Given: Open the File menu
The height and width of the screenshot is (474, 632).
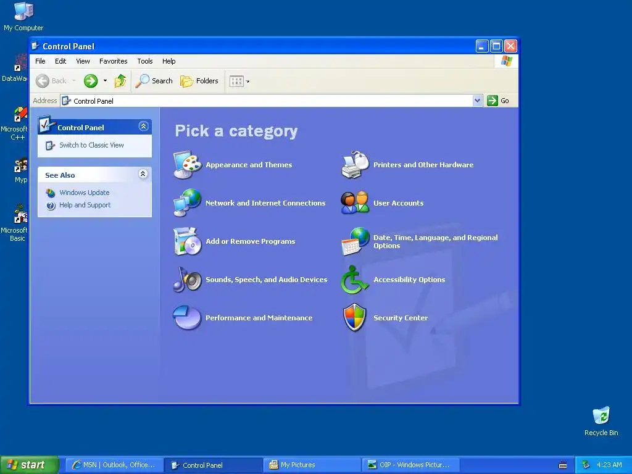Looking at the screenshot, I should pyautogui.click(x=40, y=61).
